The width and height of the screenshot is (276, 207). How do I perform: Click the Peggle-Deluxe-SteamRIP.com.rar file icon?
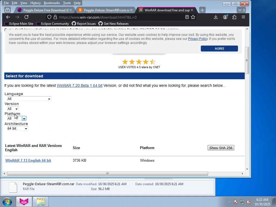[x=13, y=187]
